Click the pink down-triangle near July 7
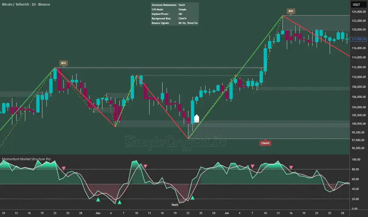This screenshot has width=368, height=217. tap(252, 166)
